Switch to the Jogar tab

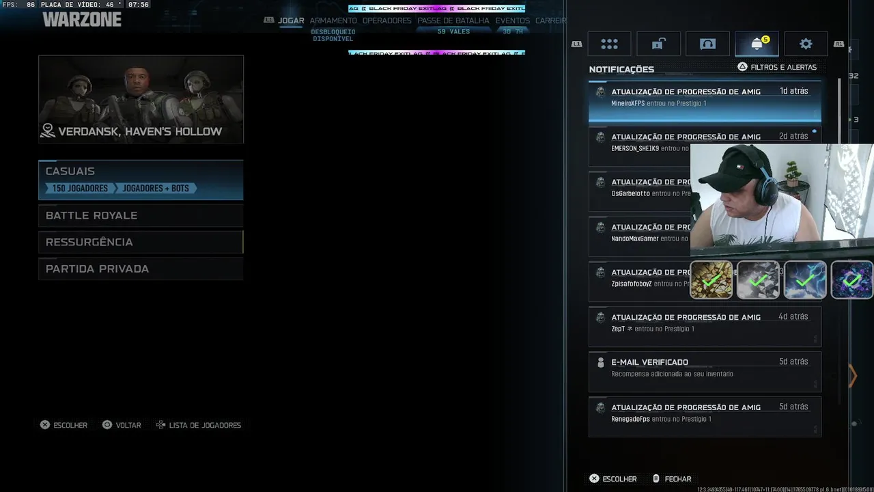[x=291, y=20]
